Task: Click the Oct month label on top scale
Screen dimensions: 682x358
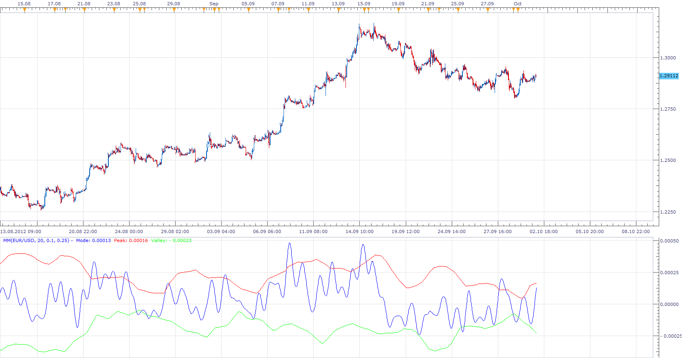Action: [x=517, y=4]
